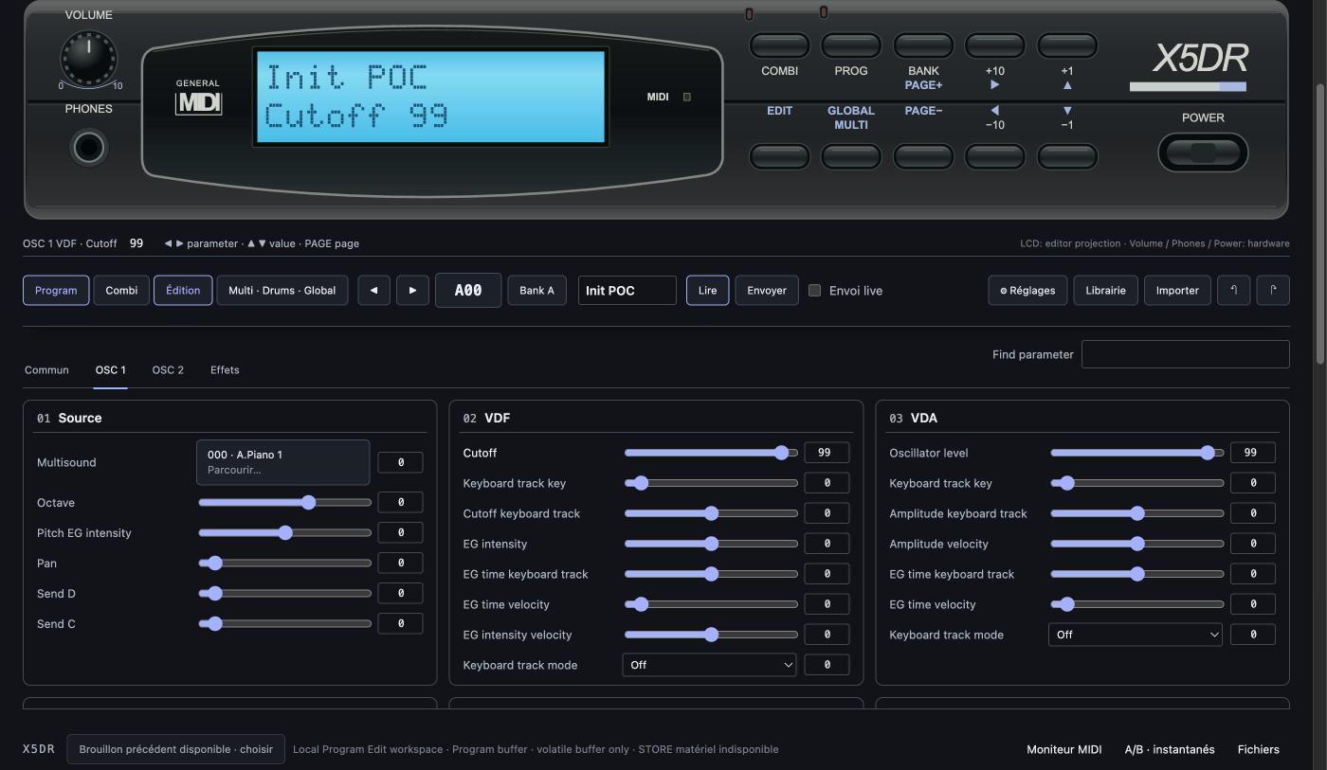Open the VDF Keyboard track mode dropdown
The image size is (1327, 770).
709,665
